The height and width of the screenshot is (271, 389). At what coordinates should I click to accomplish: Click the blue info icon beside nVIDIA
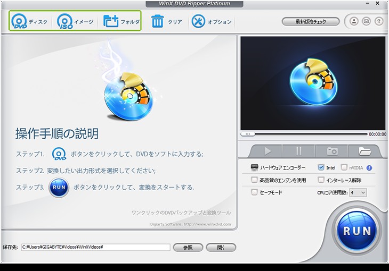coord(369,168)
